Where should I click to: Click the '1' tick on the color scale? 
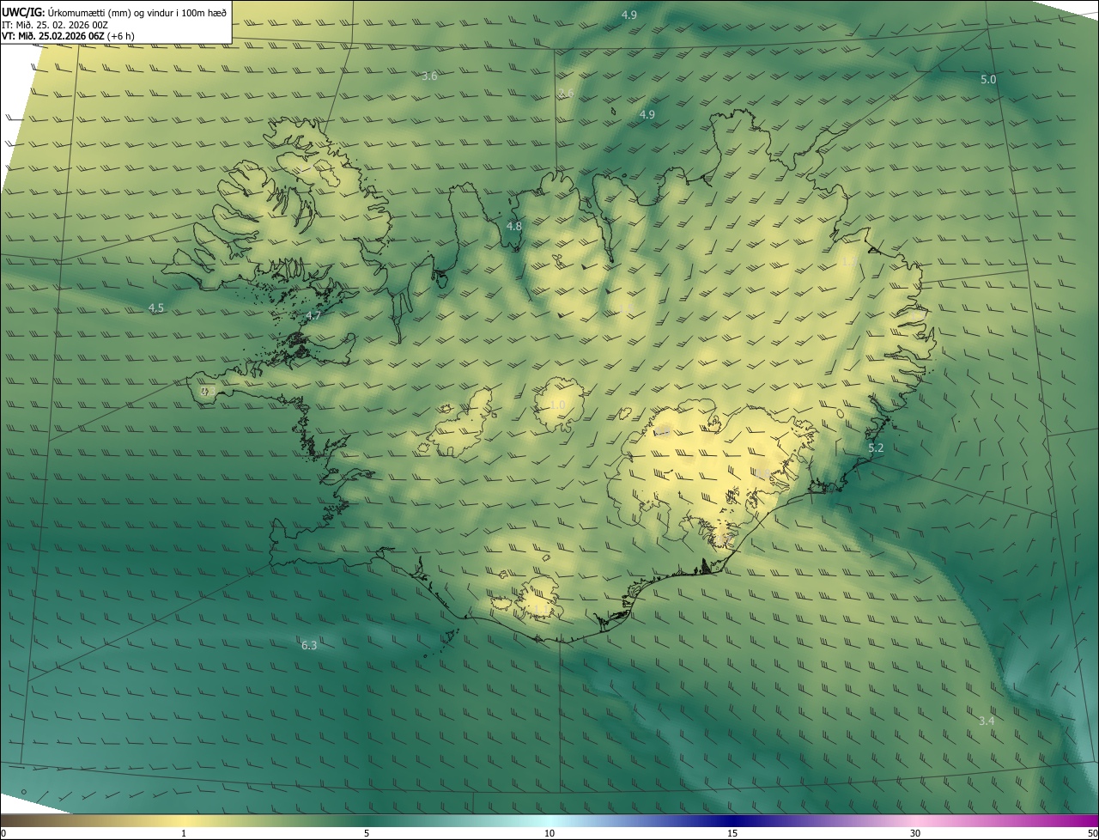[x=184, y=833]
